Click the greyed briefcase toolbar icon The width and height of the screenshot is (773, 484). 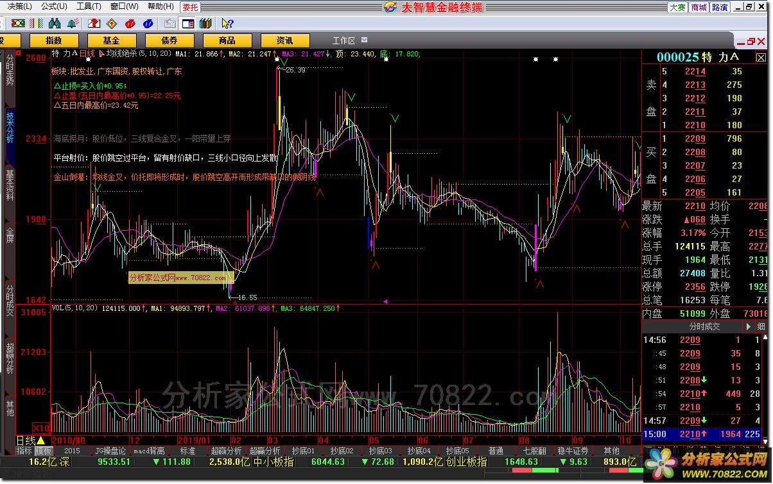[x=170, y=24]
